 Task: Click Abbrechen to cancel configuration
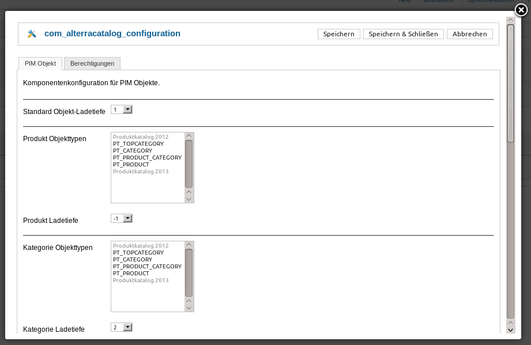tap(470, 34)
